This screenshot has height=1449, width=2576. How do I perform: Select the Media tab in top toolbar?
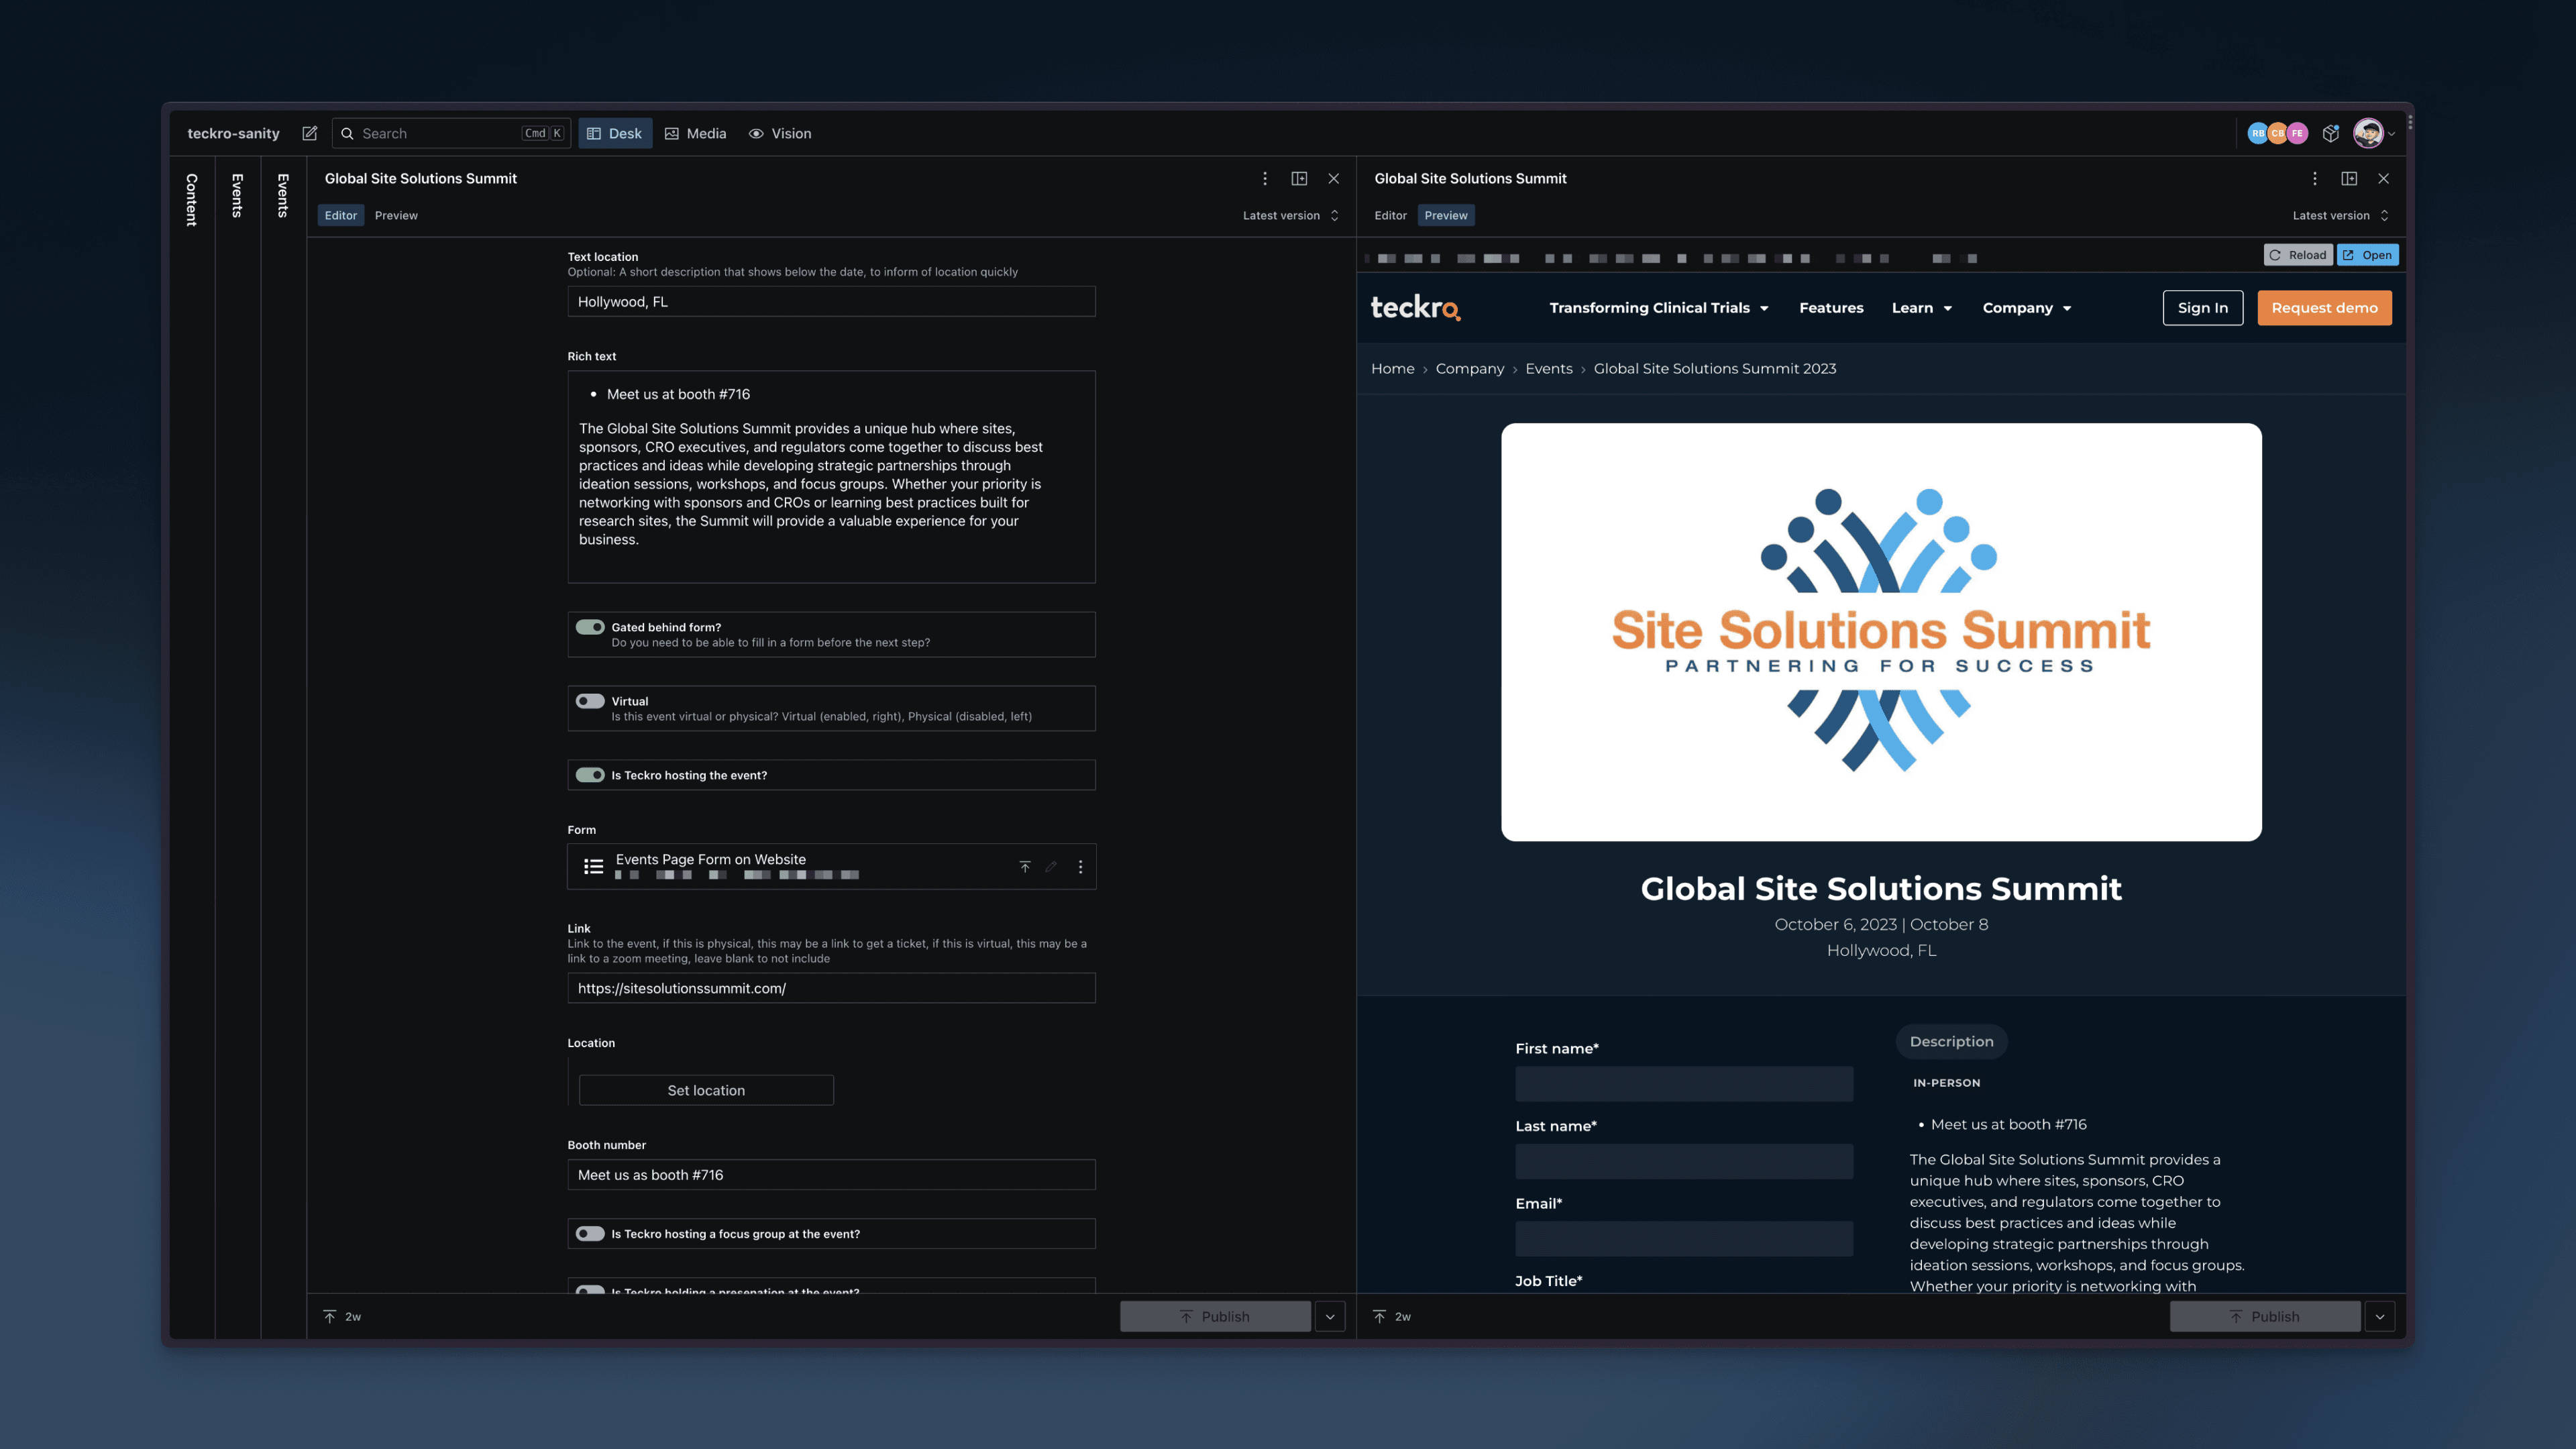click(x=695, y=133)
